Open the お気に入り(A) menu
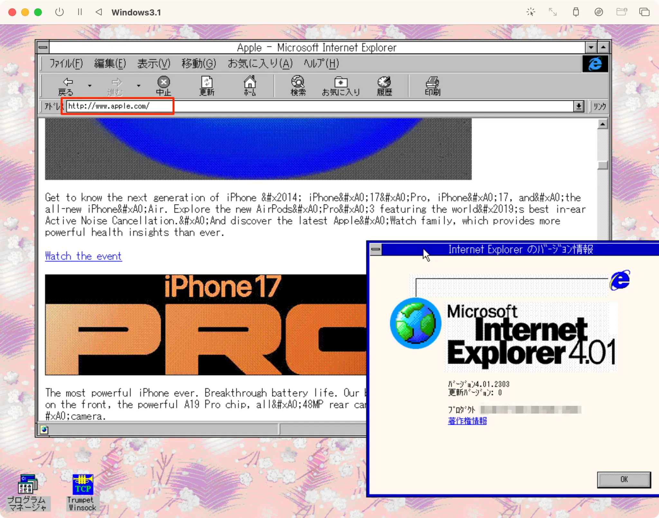The height and width of the screenshot is (518, 659). [260, 64]
